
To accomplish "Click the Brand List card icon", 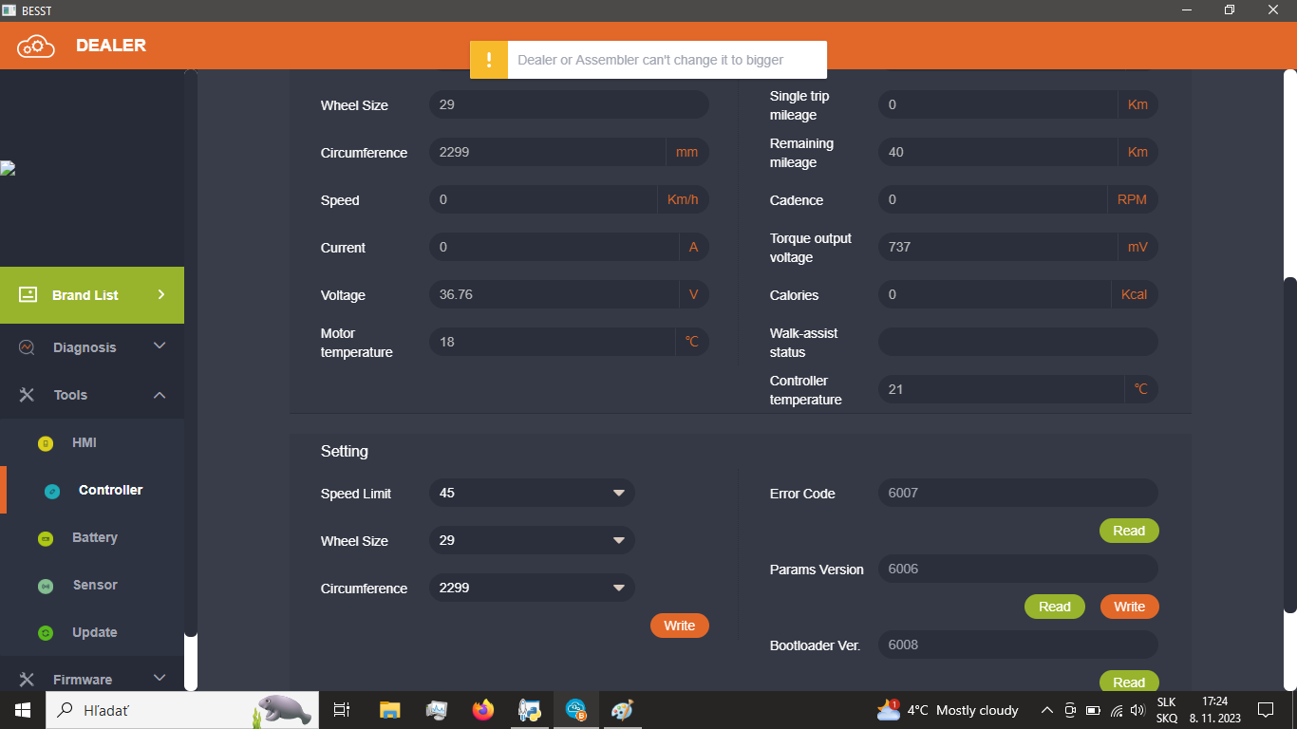I will pos(28,294).
